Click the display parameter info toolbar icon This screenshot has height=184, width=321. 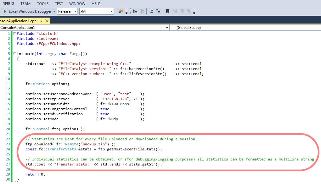point(135,11)
